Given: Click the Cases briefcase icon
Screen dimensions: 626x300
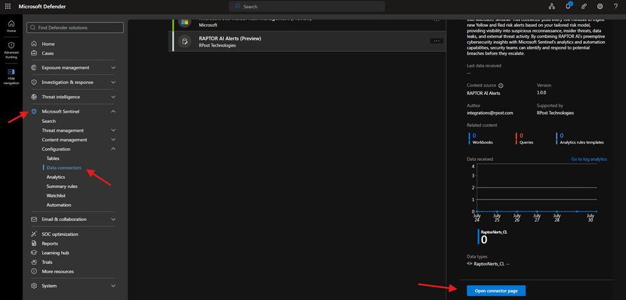Looking at the screenshot, I should [34, 53].
